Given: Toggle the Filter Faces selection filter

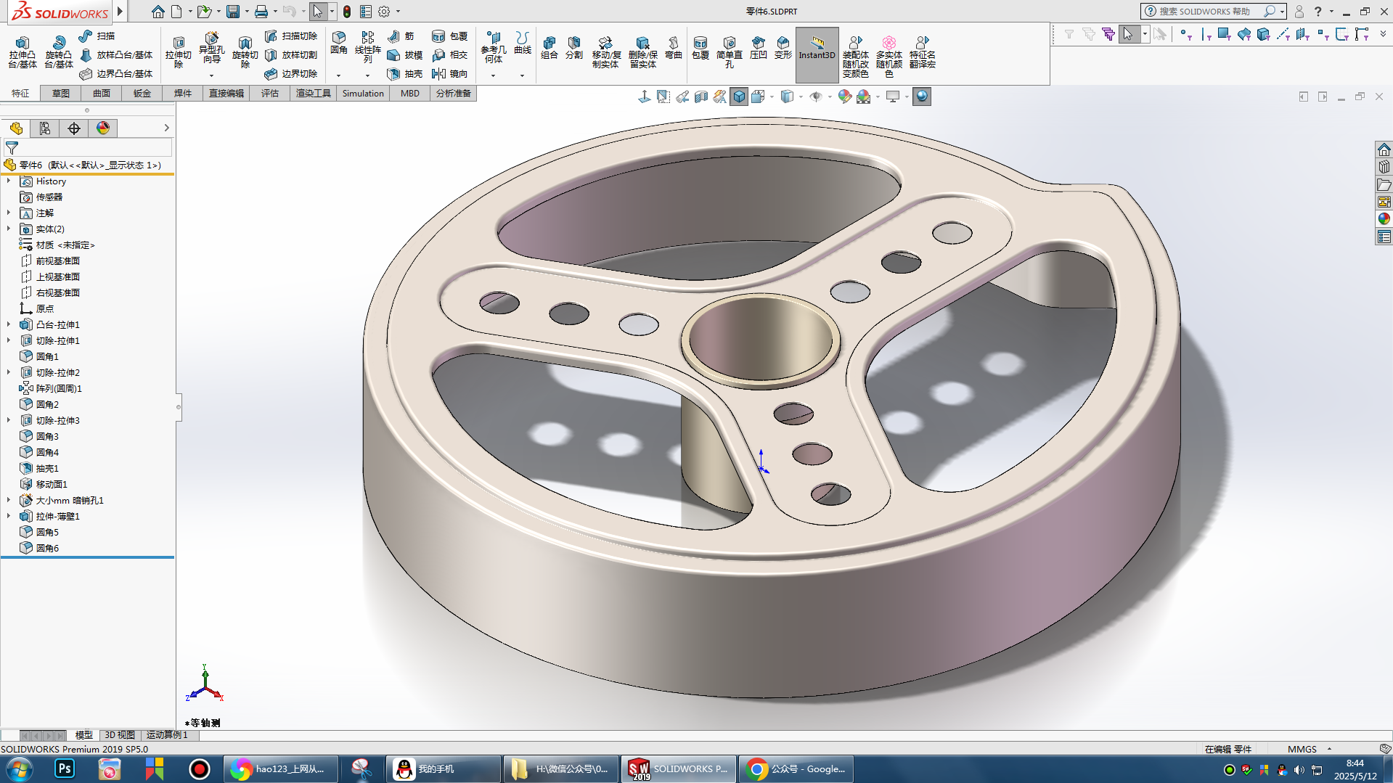Looking at the screenshot, I should (1224, 34).
